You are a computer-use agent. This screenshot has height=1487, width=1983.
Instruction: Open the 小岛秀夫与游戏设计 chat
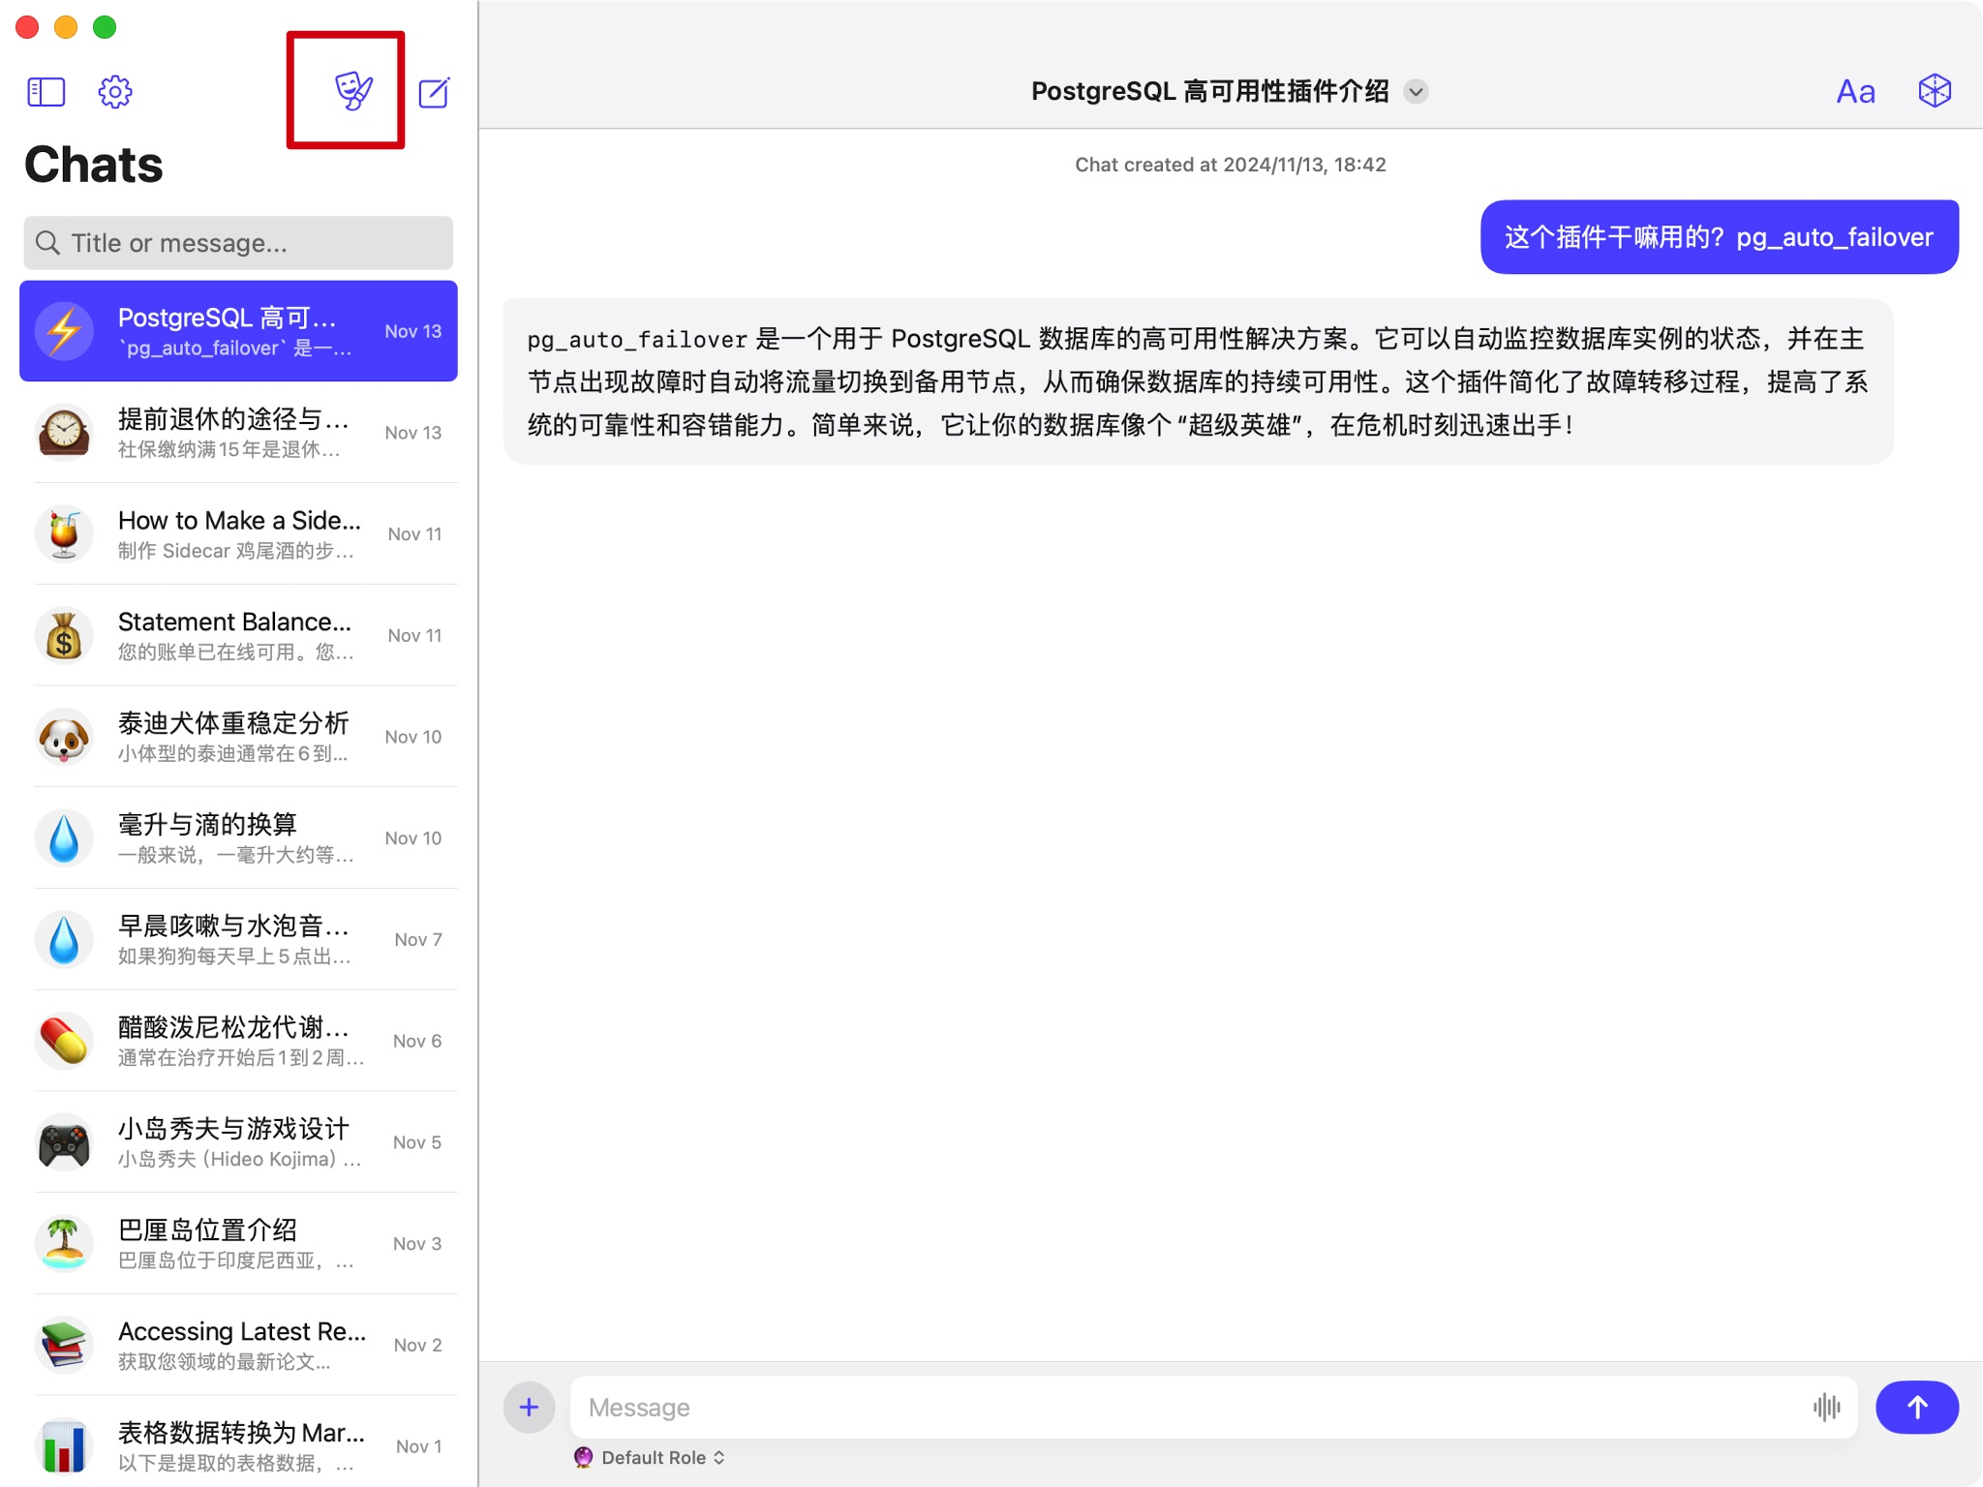click(238, 1142)
